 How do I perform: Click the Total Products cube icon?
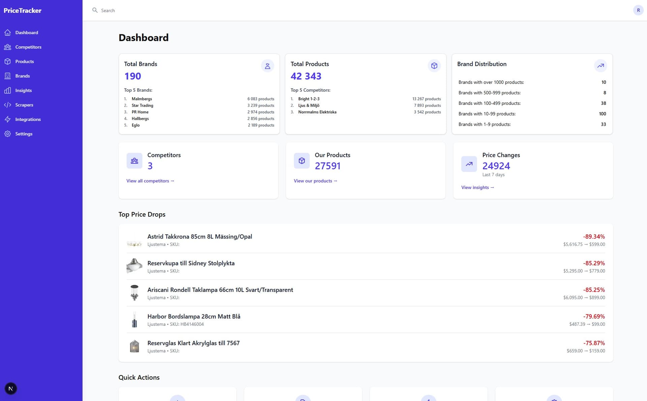pos(434,66)
